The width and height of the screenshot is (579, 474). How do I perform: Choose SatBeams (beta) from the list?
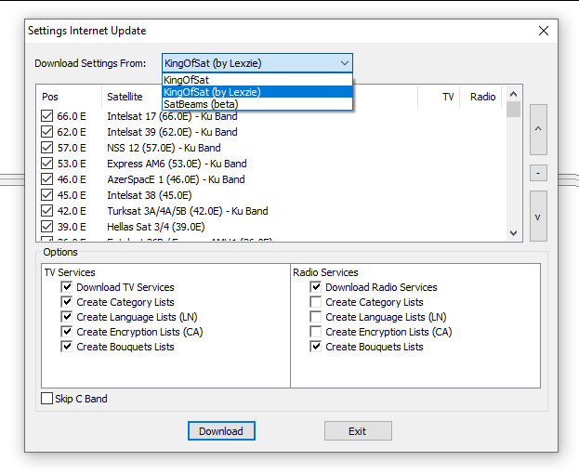(x=200, y=104)
